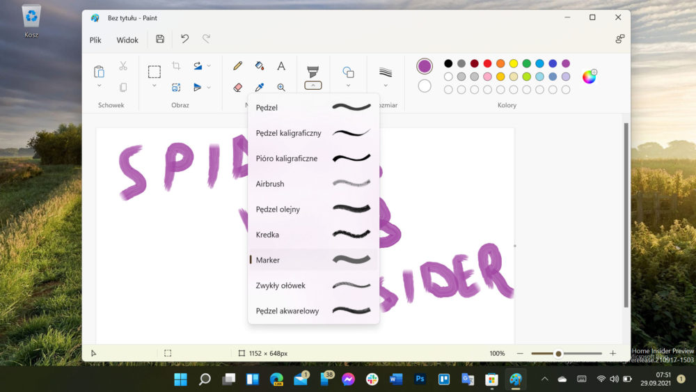The height and width of the screenshot is (392, 696).
Task: Choose the Marker brush
Action: 313,260
